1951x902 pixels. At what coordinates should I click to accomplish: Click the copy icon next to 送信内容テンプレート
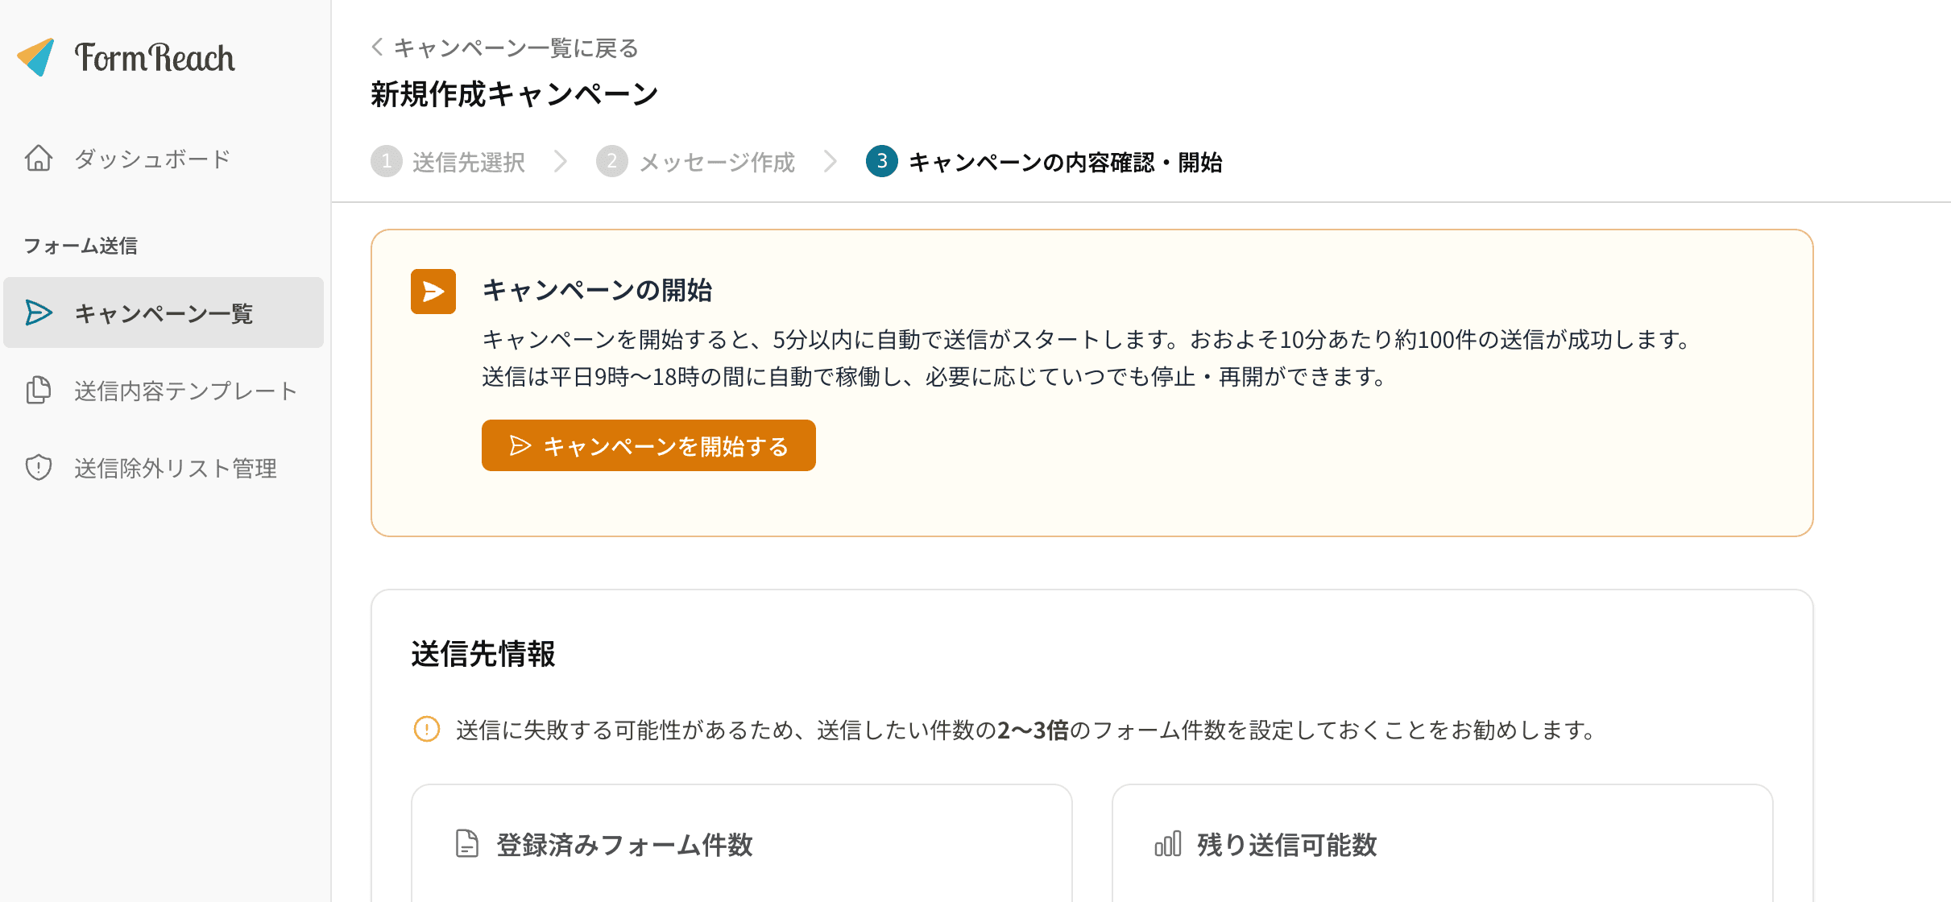tap(38, 391)
